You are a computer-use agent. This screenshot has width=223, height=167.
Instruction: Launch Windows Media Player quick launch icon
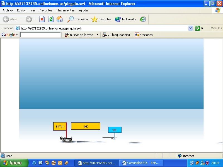tap(47, 163)
